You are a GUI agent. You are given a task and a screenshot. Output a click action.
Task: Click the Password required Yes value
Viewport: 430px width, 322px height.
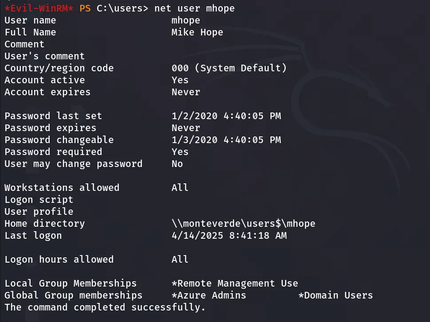coord(180,152)
